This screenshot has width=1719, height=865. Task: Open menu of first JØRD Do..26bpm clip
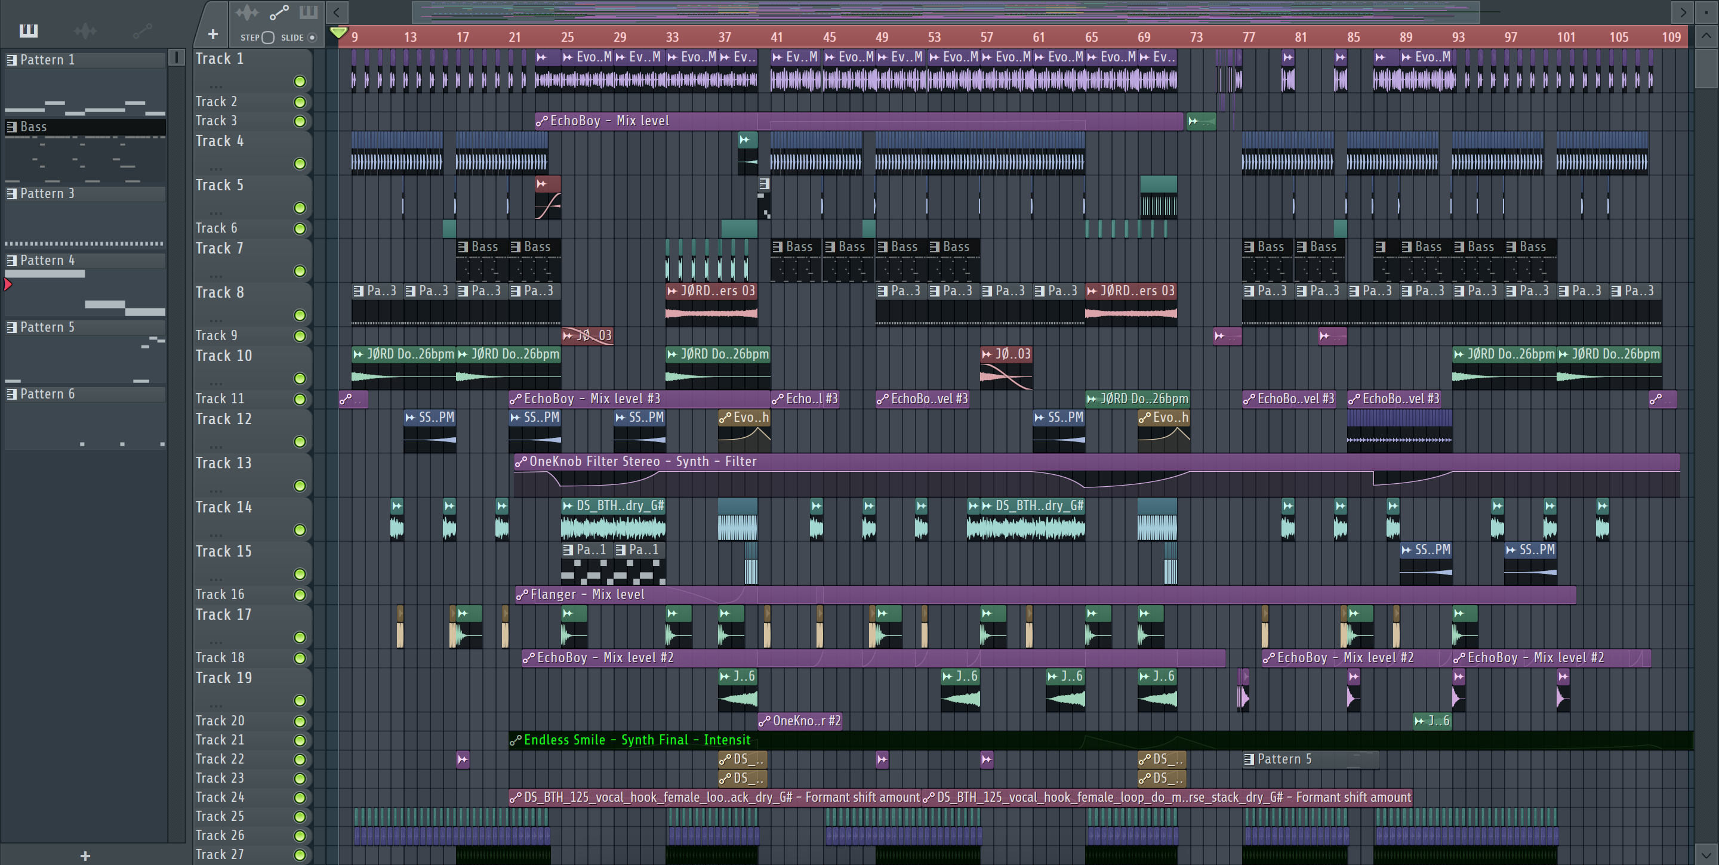coord(358,354)
